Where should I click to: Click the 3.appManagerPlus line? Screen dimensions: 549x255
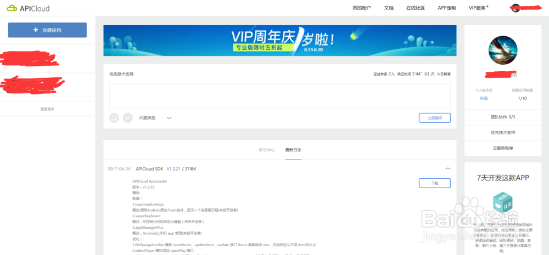pos(148,228)
